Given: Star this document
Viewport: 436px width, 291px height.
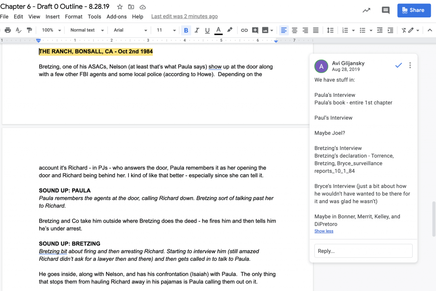Looking at the screenshot, I should [x=120, y=7].
